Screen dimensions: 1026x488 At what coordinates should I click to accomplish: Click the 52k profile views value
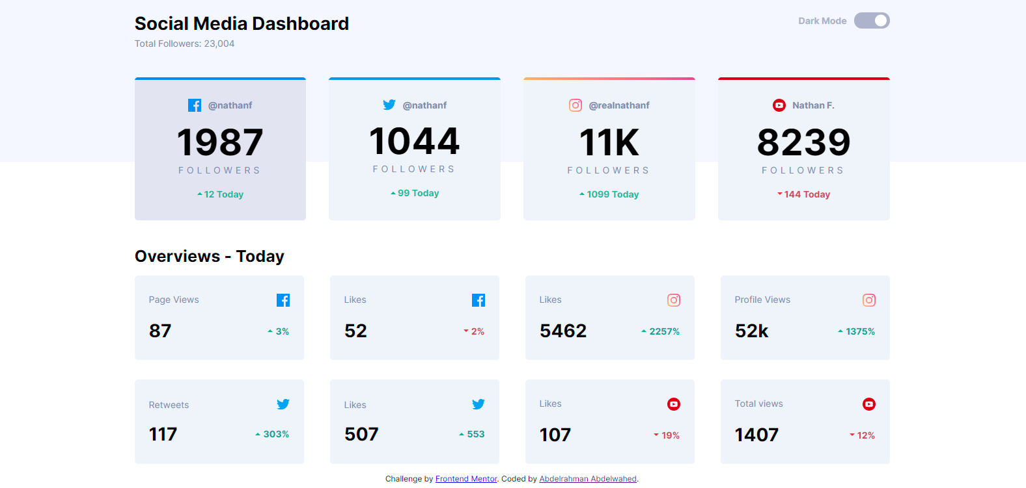tap(752, 331)
